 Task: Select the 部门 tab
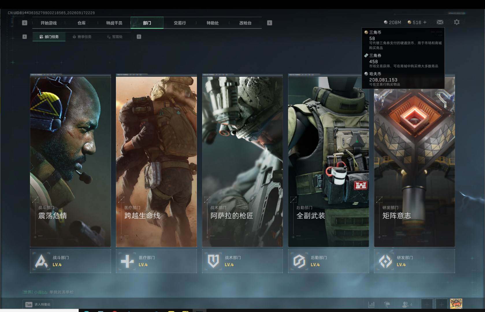coord(147,23)
